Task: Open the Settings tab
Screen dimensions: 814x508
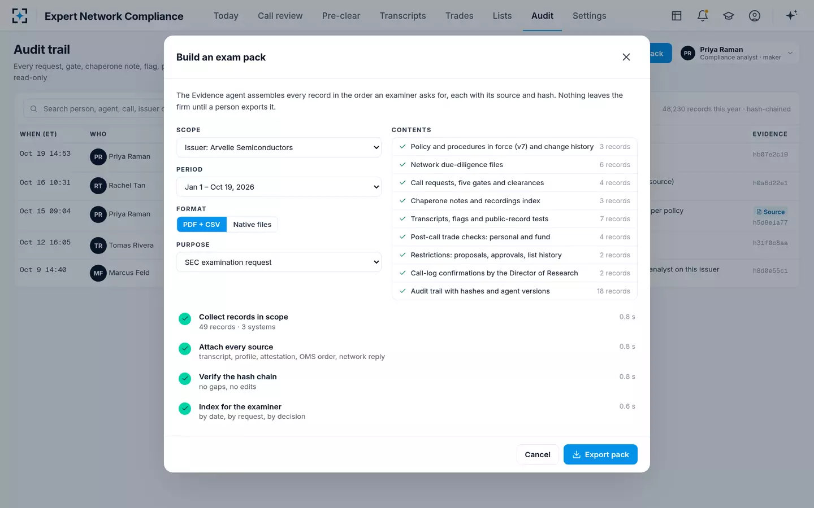Action: click(x=590, y=16)
